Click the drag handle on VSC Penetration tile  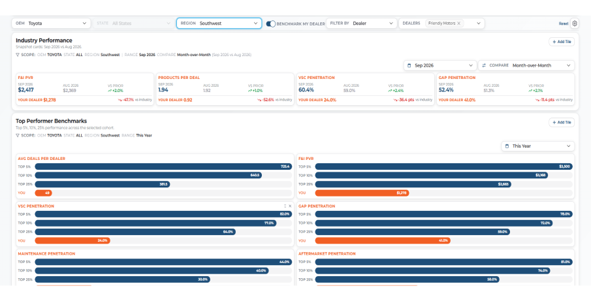(x=285, y=206)
